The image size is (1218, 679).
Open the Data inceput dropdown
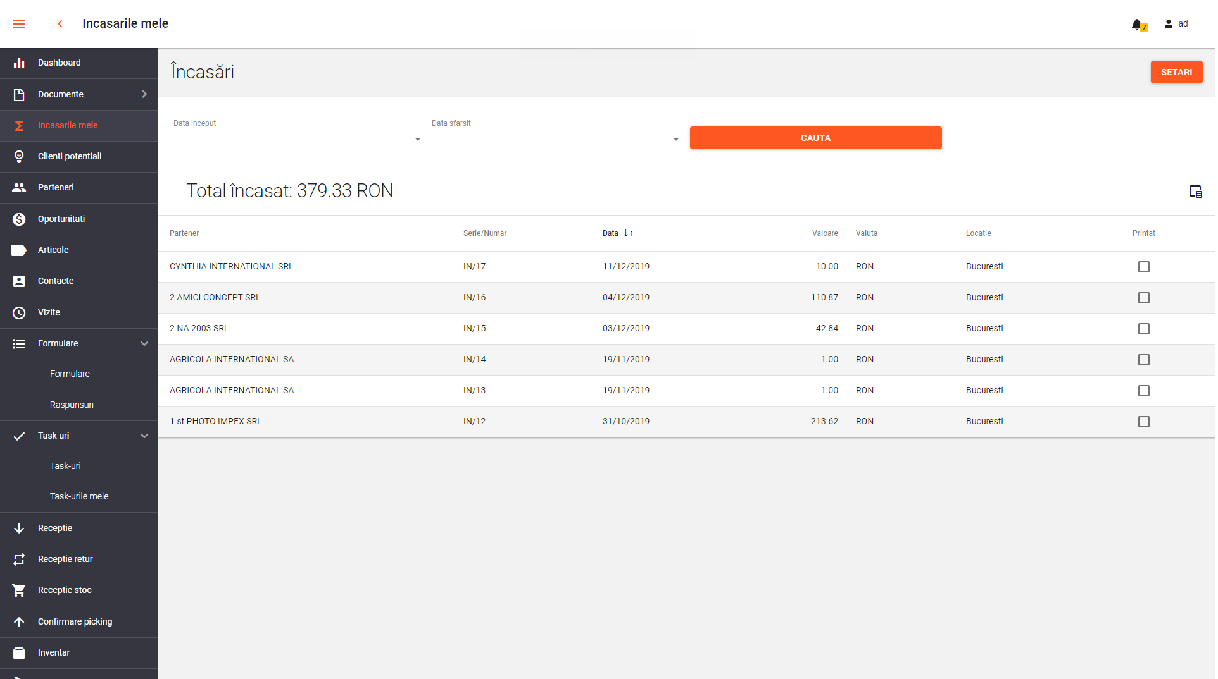(x=298, y=139)
